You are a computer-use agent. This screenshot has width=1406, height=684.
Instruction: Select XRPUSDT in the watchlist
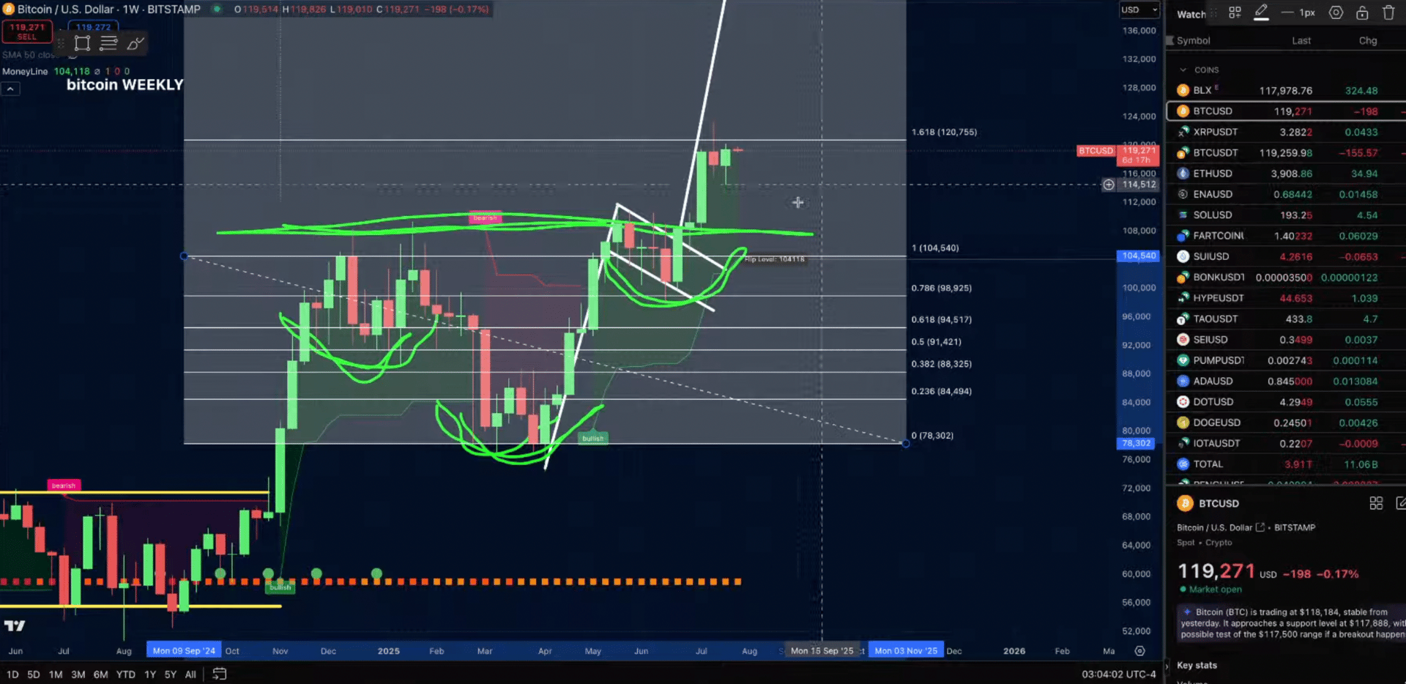[x=1285, y=132]
